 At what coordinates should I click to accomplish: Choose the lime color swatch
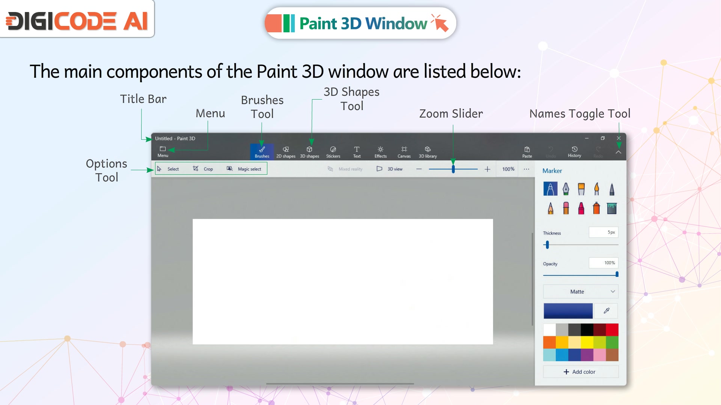(x=600, y=342)
